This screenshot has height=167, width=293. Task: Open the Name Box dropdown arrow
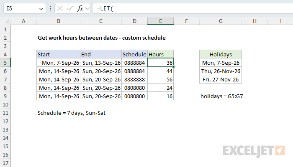pyautogui.click(x=41, y=9)
